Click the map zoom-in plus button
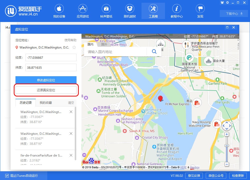The width and height of the screenshot is (250, 180). click(227, 134)
